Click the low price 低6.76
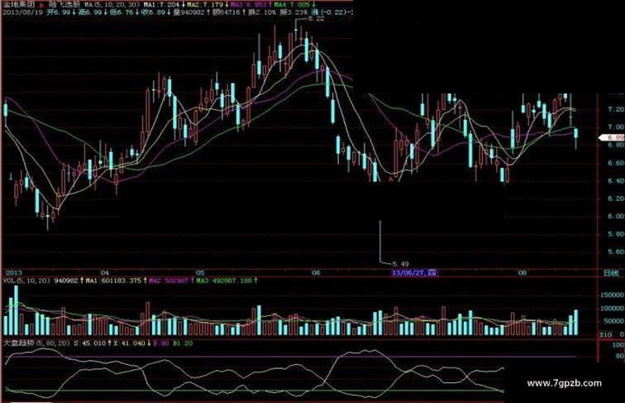 (122, 12)
